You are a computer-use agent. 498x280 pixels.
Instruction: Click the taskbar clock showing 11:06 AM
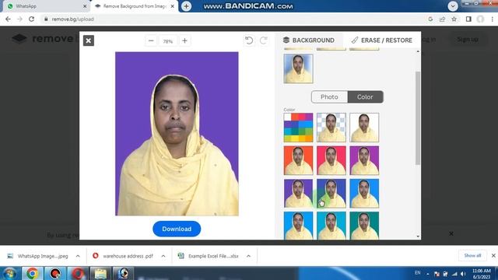tap(482, 274)
